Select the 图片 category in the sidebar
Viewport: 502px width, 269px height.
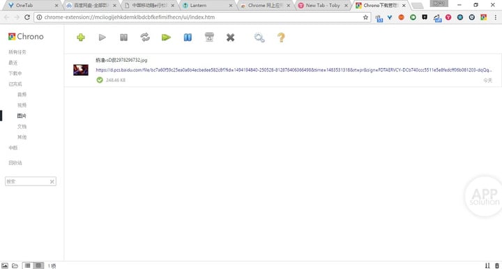tap(22, 116)
